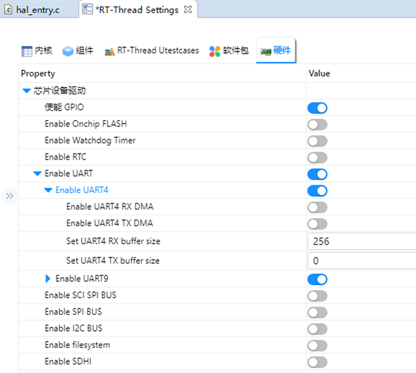416x373 pixels.
Task: Enable the filesystem toggle
Action: coord(317,345)
